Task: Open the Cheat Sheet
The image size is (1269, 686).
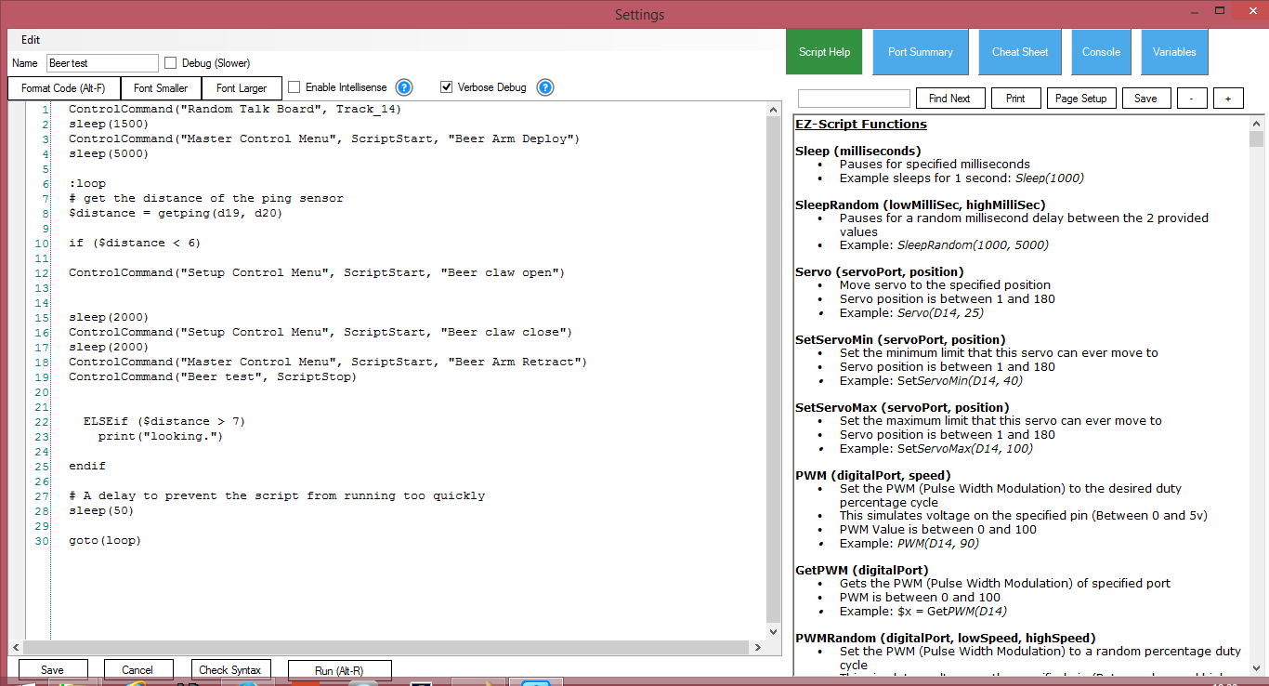Action: (1019, 51)
